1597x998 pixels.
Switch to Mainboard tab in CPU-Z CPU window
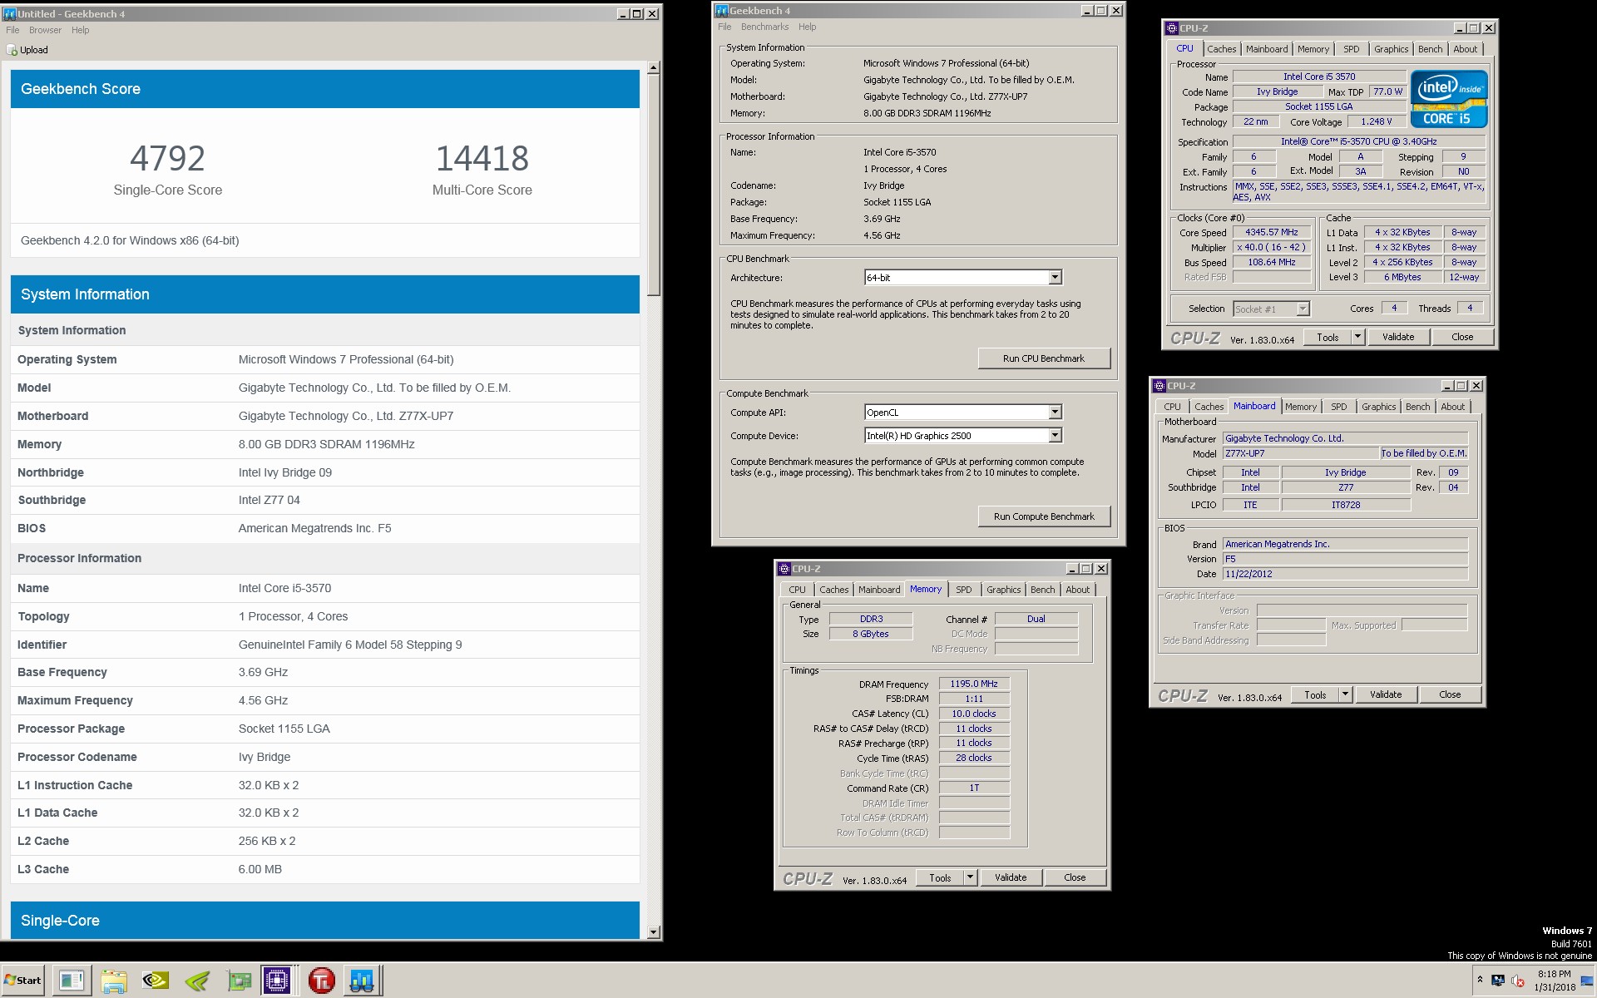pos(1267,49)
